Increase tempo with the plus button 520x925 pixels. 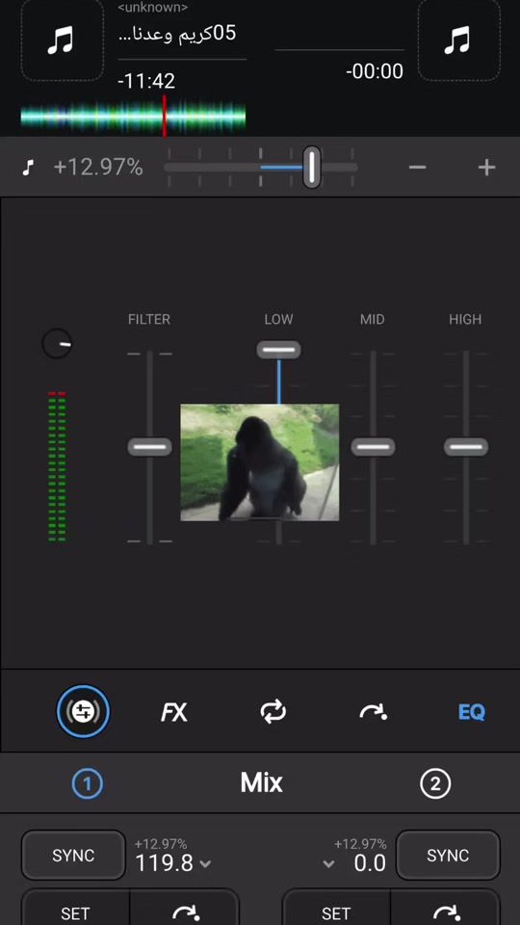(x=486, y=168)
